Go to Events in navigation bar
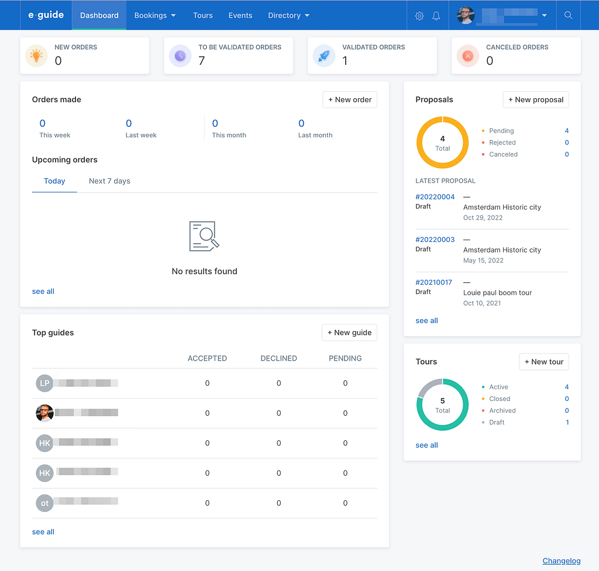The width and height of the screenshot is (599, 571). pos(240,16)
